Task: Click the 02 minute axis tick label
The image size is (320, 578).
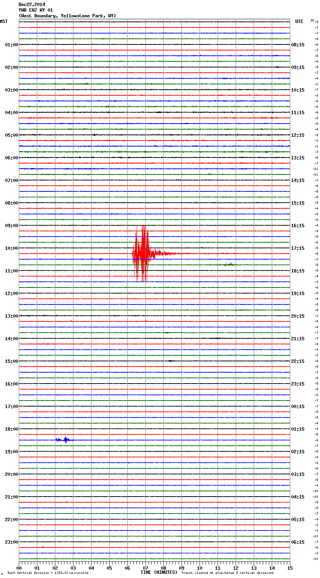Action: tap(55, 568)
